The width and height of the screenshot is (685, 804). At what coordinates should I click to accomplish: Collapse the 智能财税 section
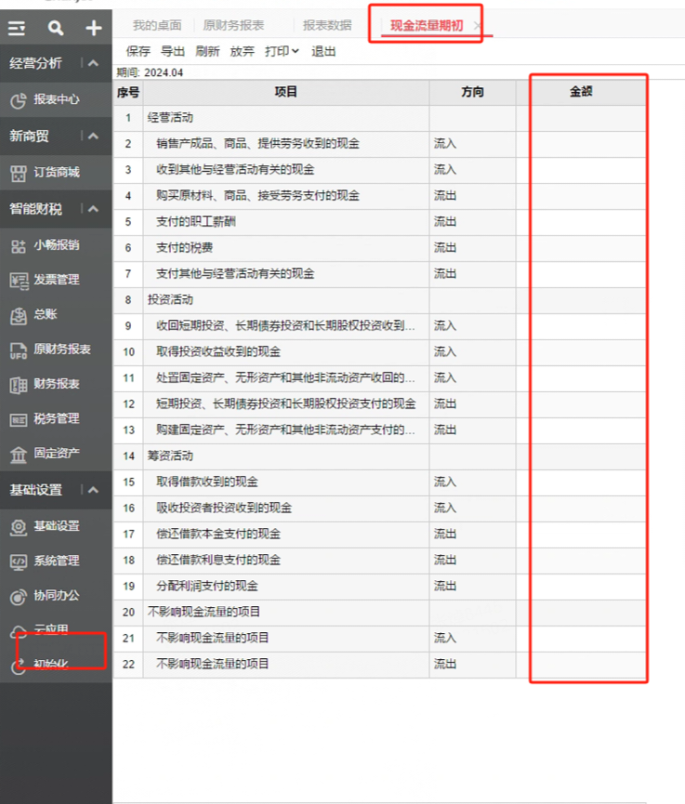[x=93, y=209]
